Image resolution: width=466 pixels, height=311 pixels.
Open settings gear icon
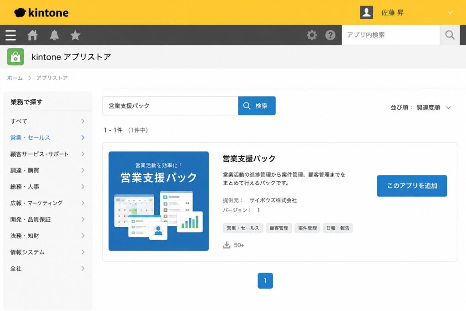(312, 35)
